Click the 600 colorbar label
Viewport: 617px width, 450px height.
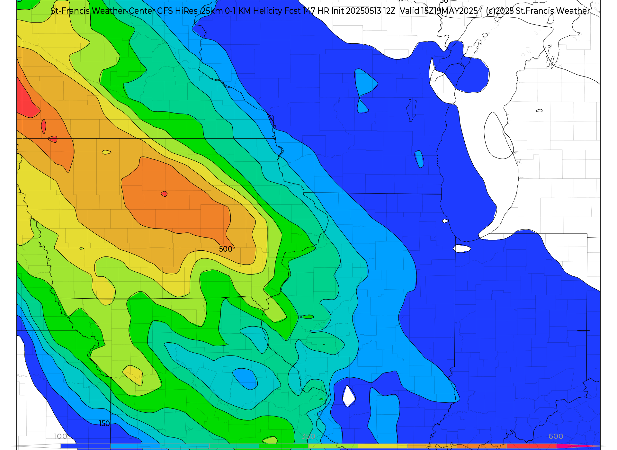[x=556, y=436]
